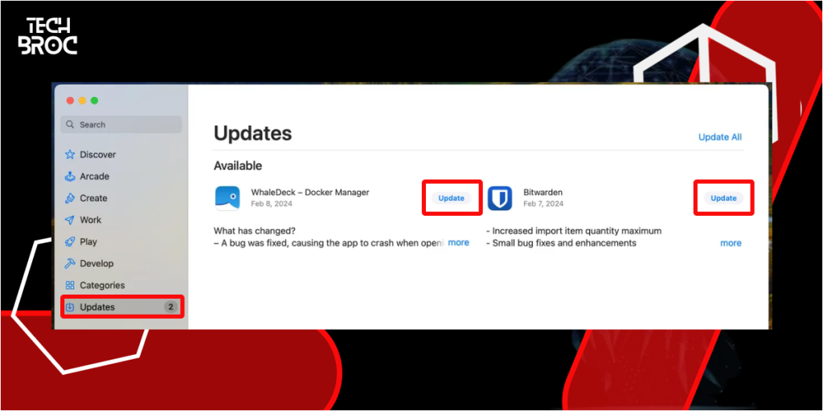Viewport: 823px width, 411px height.
Task: Click the Feb 8, 2024 date
Action: 272,204
